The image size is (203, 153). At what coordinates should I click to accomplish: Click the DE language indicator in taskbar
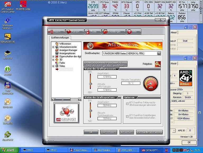click(167, 150)
